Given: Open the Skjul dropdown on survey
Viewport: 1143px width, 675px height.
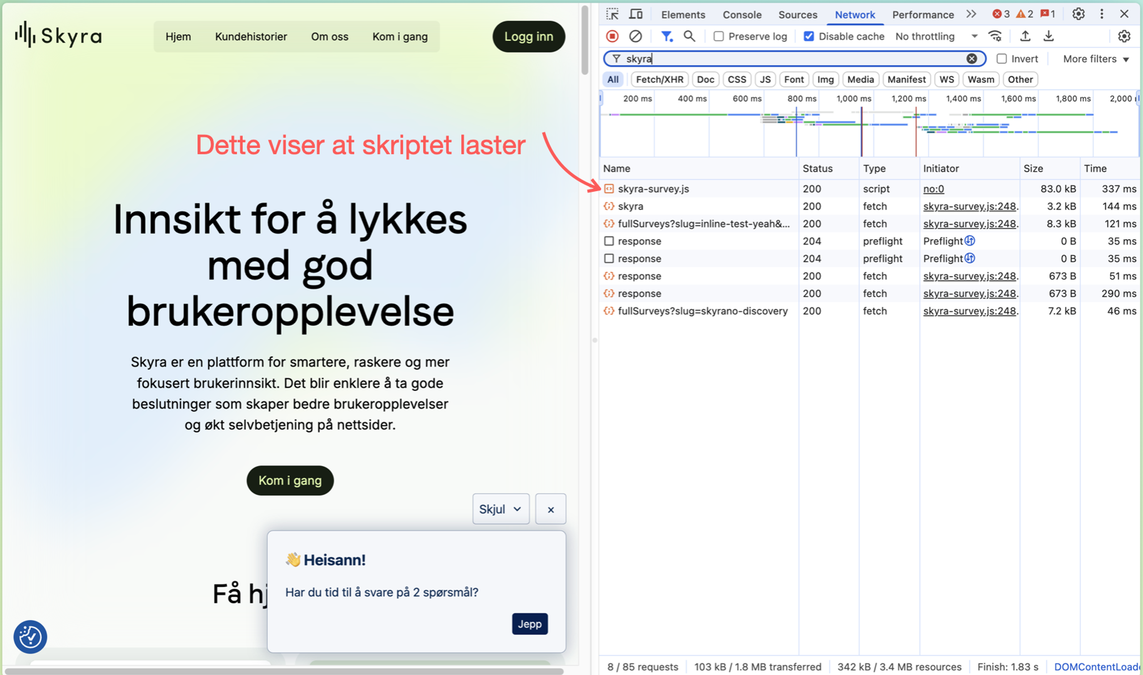Looking at the screenshot, I should click(x=501, y=509).
